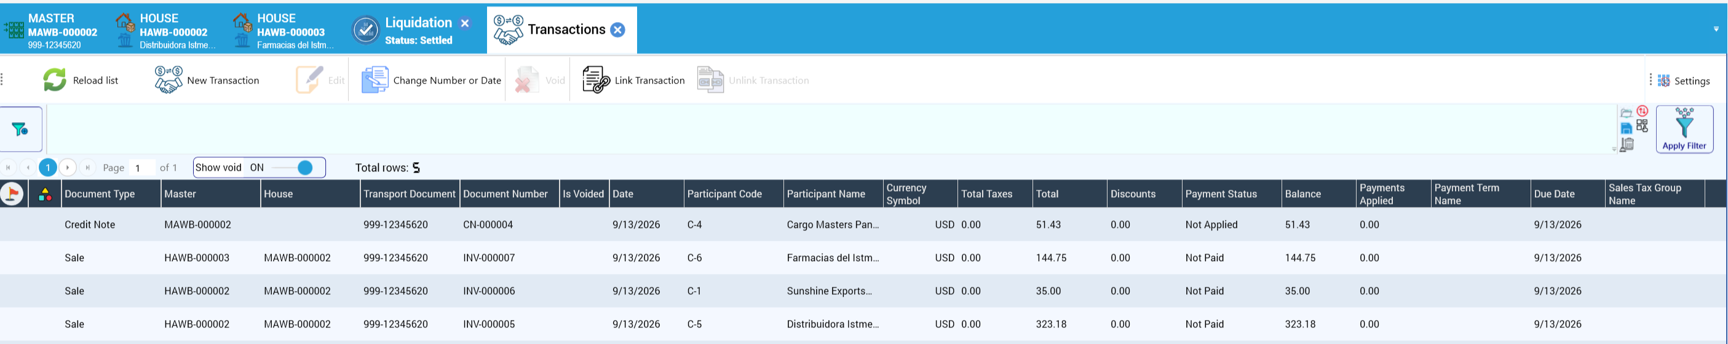Click the Unlink Transaction icon
This screenshot has width=1728, height=344.
pos(710,80)
